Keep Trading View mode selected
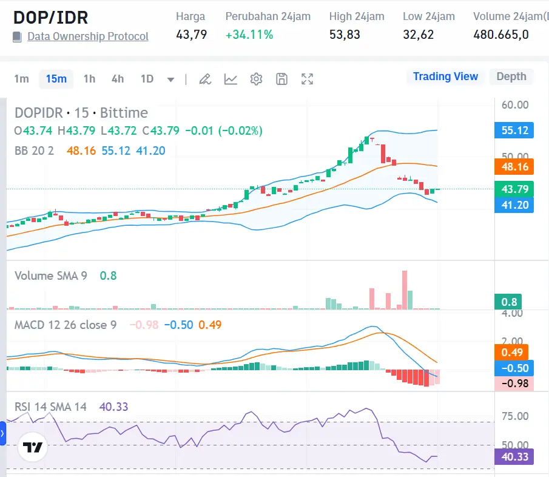549x477 pixels. point(445,76)
